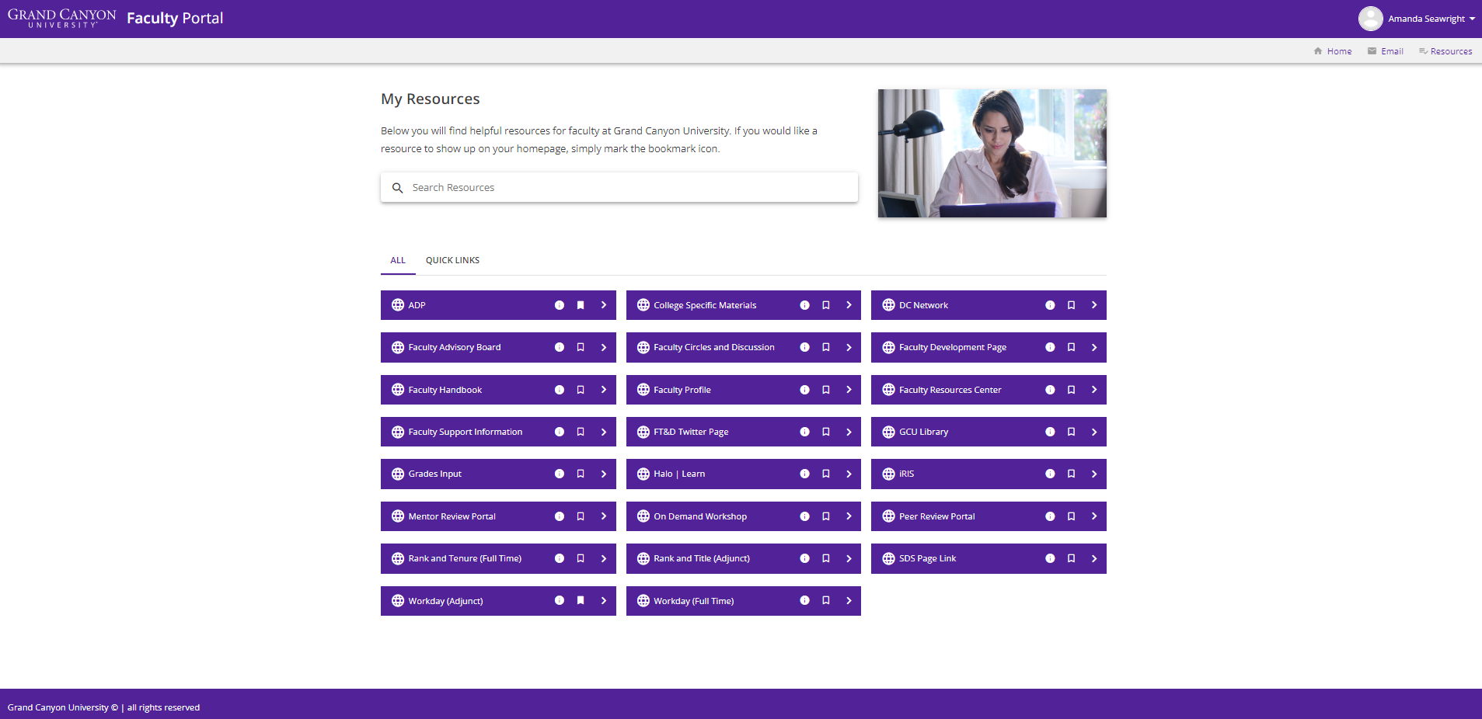Screen dimensions: 1482x719
Task: Open Workday (Full Time) via its chevron
Action: pos(849,601)
